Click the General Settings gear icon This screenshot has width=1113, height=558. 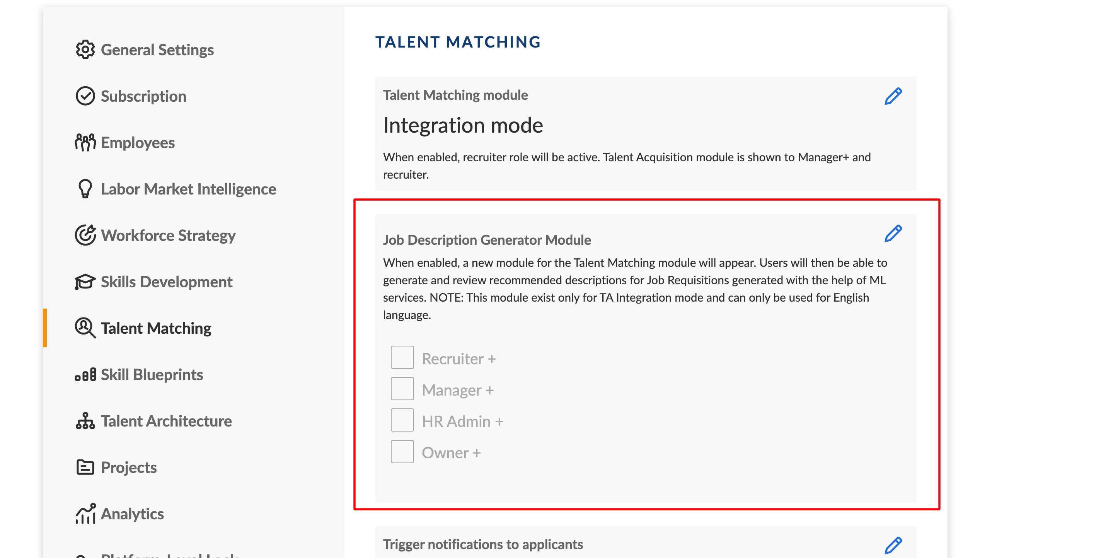[x=85, y=50]
